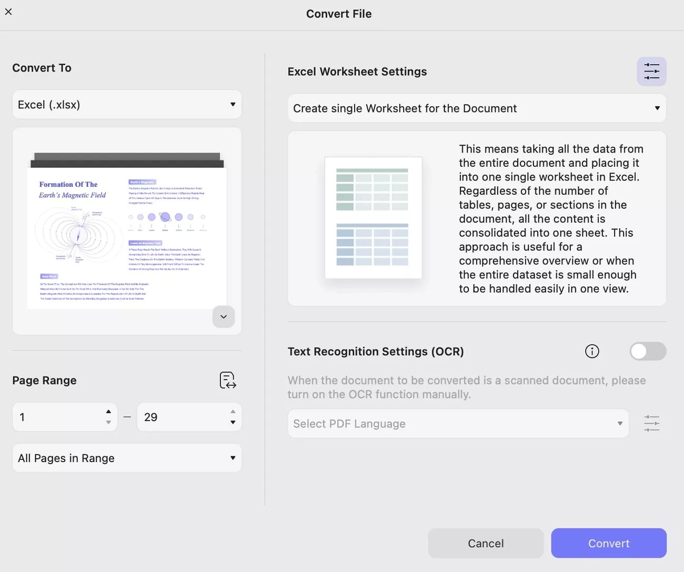Open the Excel worksheet advanced settings icon
The width and height of the screenshot is (684, 572).
pos(651,72)
